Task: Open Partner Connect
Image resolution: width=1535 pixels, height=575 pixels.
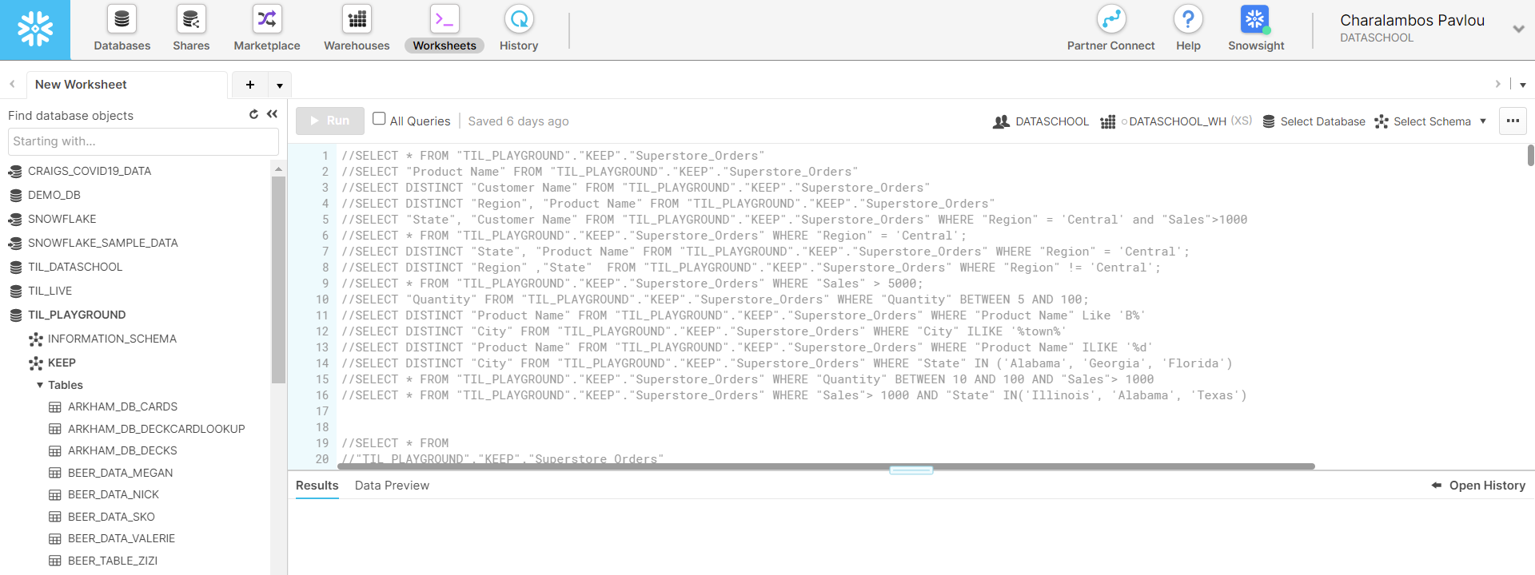Action: 1110,30
